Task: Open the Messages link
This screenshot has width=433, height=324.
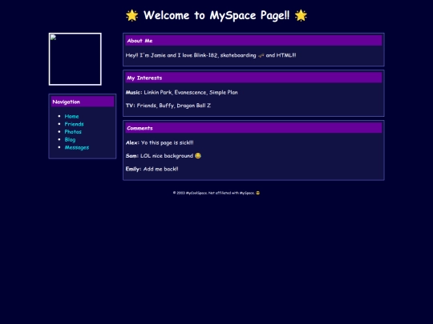Action: point(77,147)
